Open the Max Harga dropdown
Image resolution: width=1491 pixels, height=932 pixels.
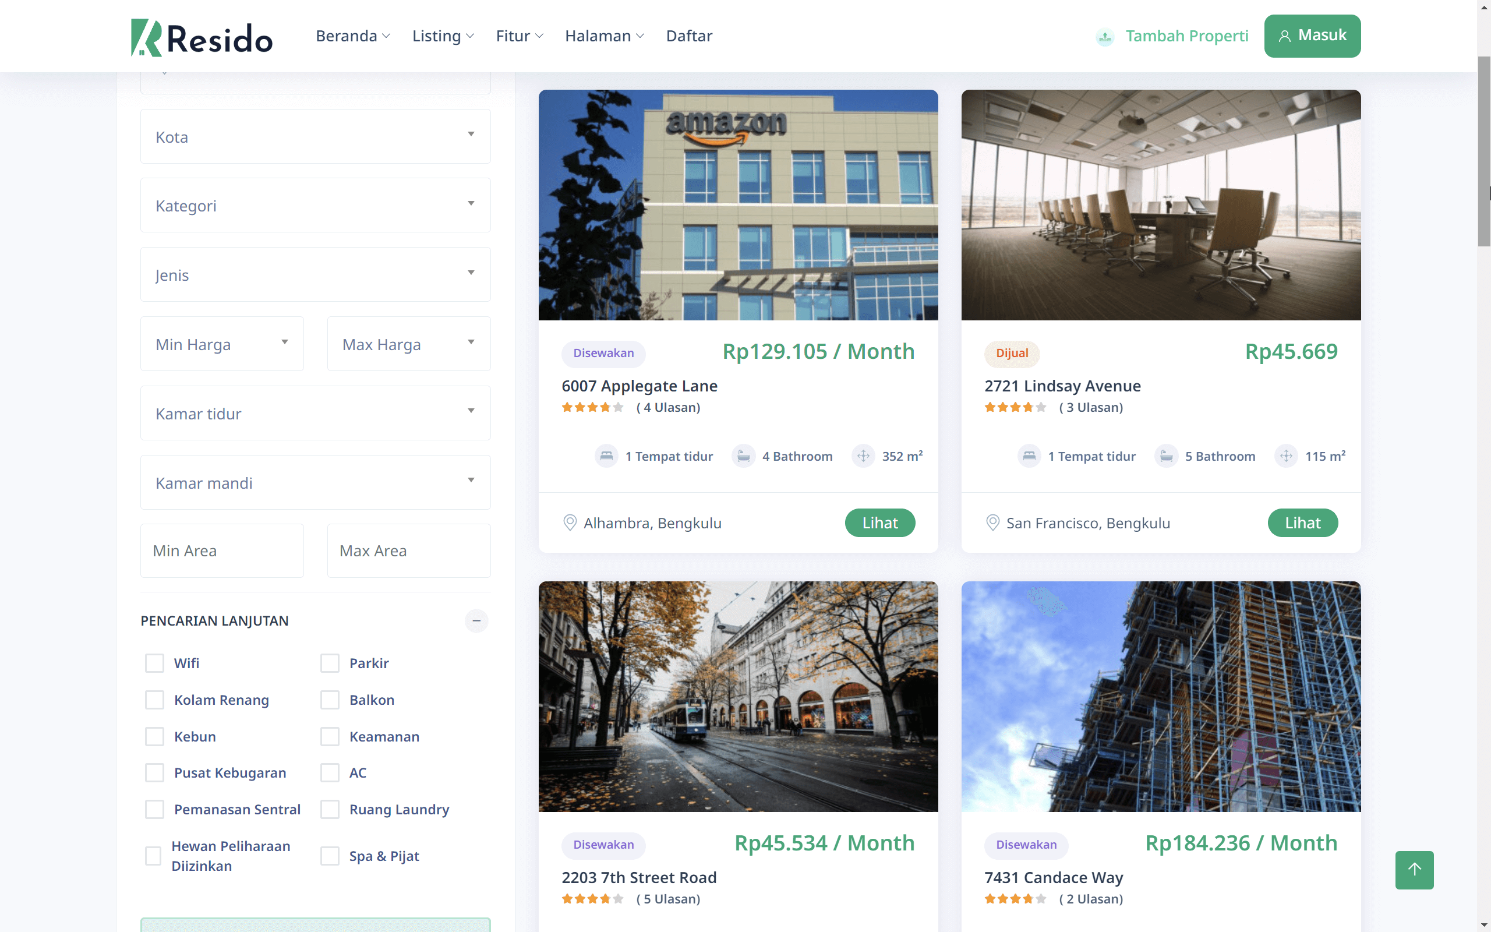pyautogui.click(x=408, y=344)
